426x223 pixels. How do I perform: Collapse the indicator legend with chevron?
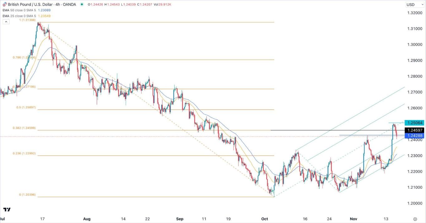[x=6, y=22]
